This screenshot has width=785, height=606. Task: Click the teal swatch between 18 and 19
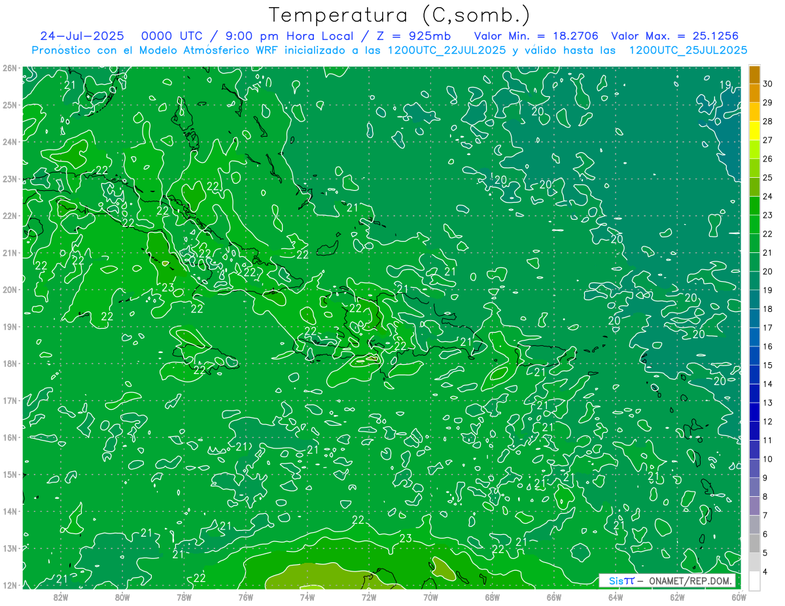point(754,299)
